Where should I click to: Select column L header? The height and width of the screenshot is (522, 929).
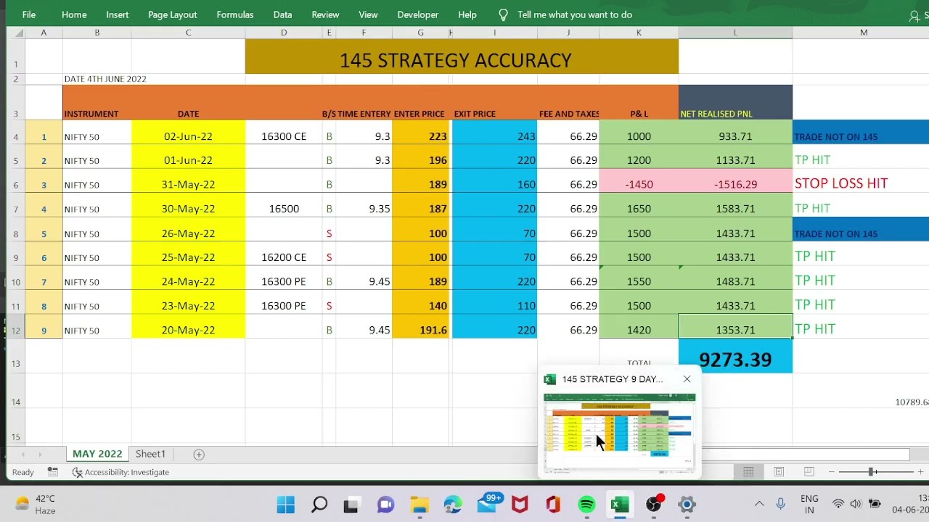[x=735, y=33]
